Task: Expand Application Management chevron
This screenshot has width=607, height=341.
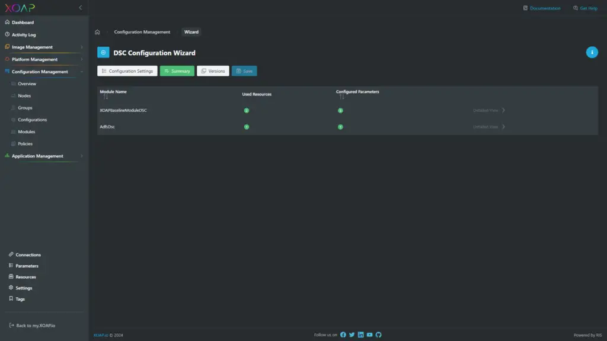Action: point(82,156)
